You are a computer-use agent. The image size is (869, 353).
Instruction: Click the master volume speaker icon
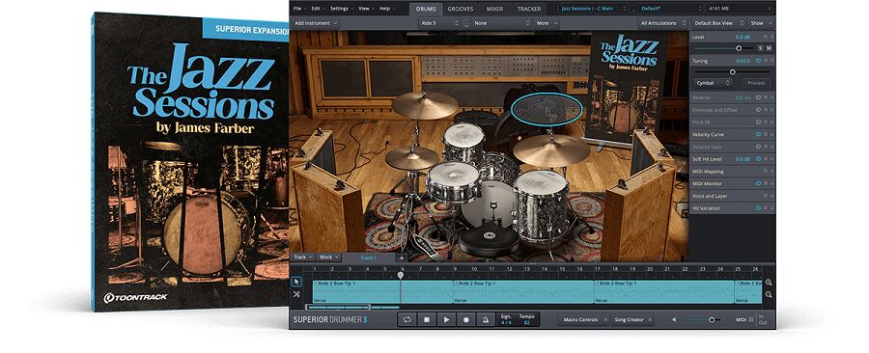674,320
